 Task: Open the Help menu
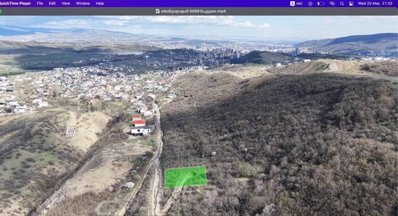100,3
